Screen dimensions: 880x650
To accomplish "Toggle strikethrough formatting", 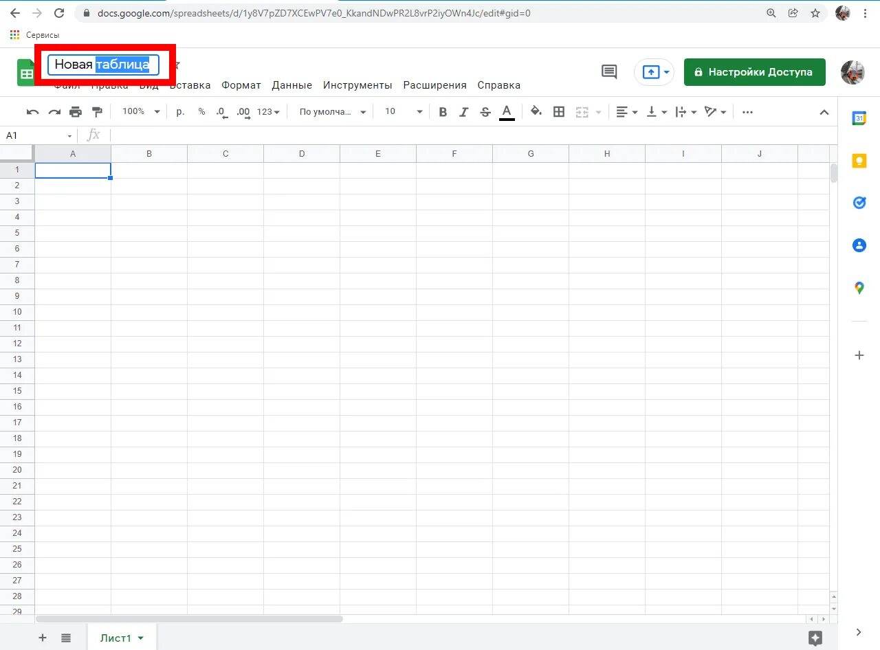I will pyautogui.click(x=485, y=112).
